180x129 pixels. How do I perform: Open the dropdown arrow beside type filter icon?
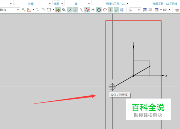pyautogui.click(x=33, y=10)
